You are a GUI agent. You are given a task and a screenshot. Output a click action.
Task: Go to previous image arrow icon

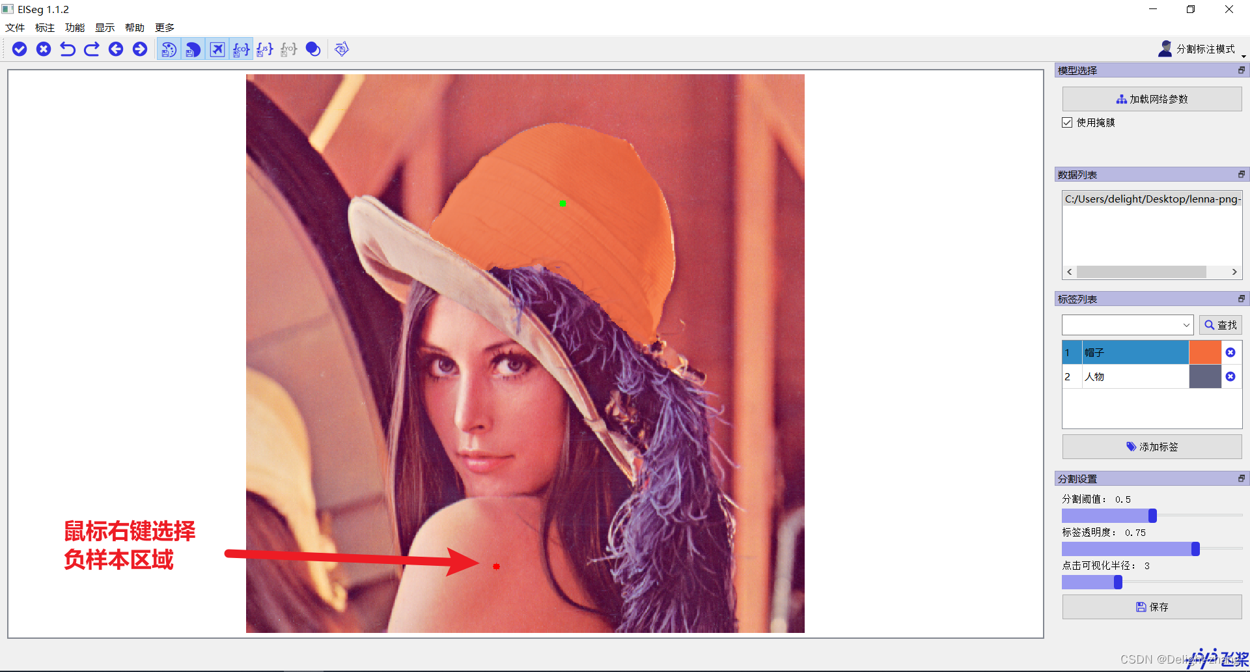116,49
